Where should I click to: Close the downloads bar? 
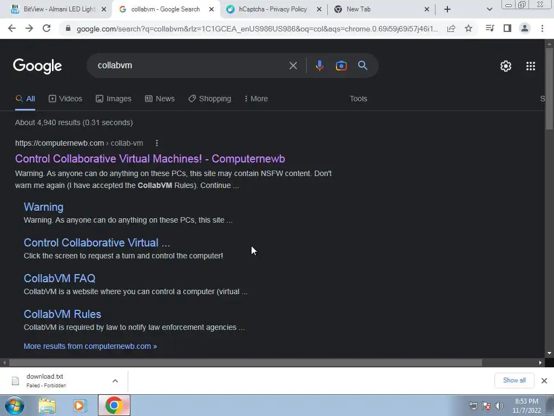544,381
